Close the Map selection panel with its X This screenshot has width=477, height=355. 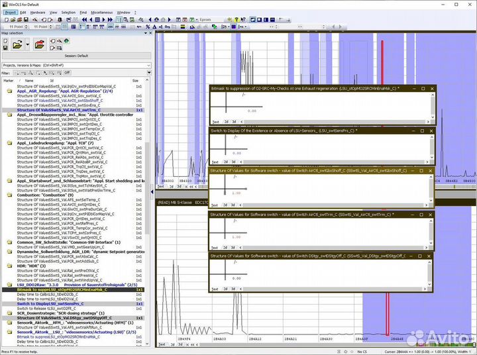[150, 33]
